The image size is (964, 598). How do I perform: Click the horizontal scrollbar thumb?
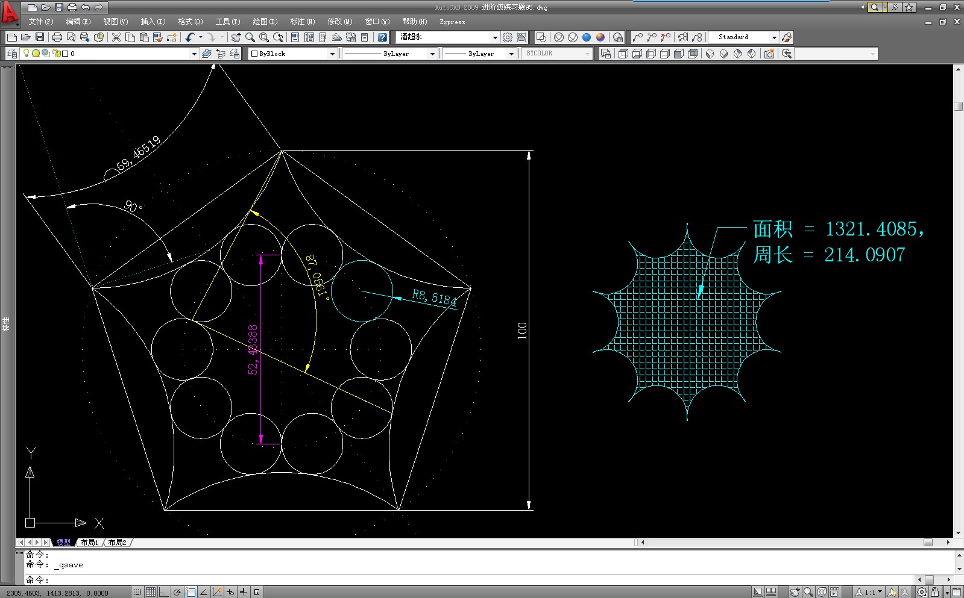(x=928, y=542)
